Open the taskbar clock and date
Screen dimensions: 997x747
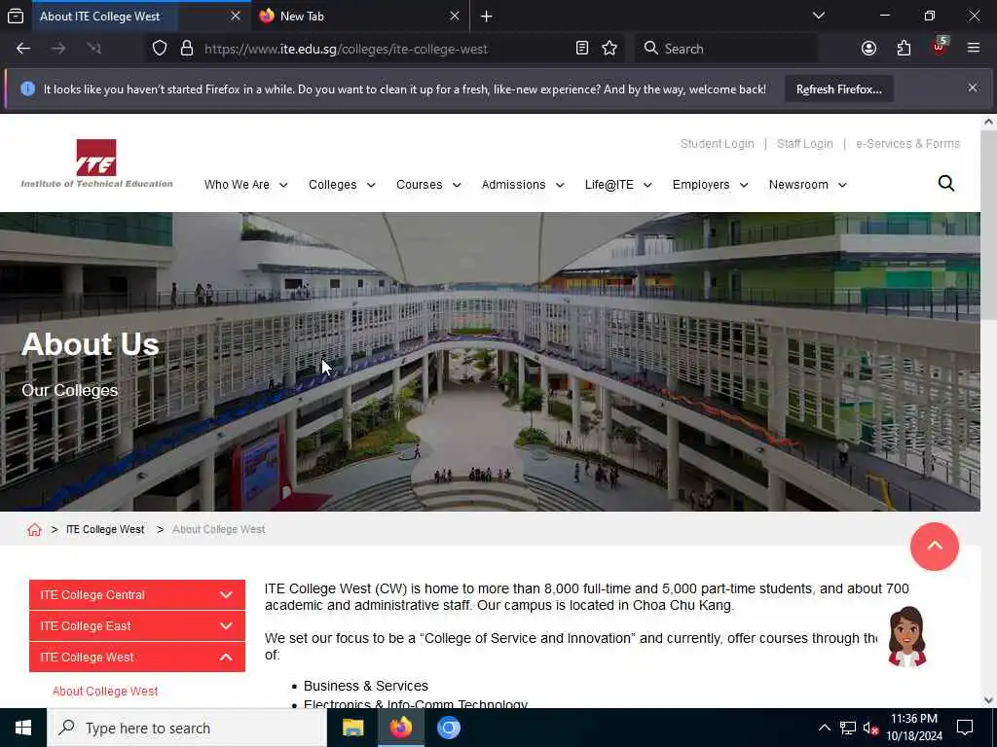coord(914,728)
